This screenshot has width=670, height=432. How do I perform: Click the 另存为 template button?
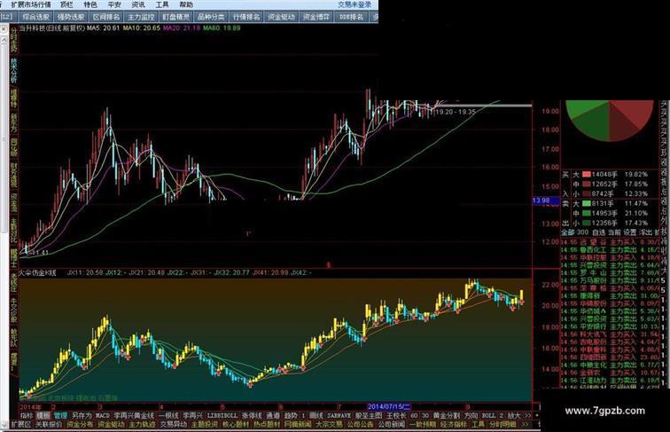click(82, 415)
